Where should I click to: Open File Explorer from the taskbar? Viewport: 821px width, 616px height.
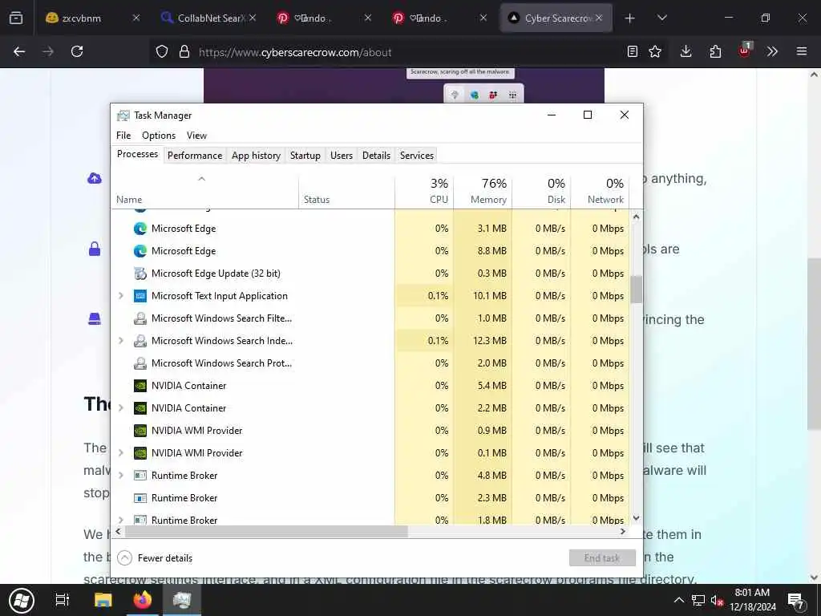point(103,600)
